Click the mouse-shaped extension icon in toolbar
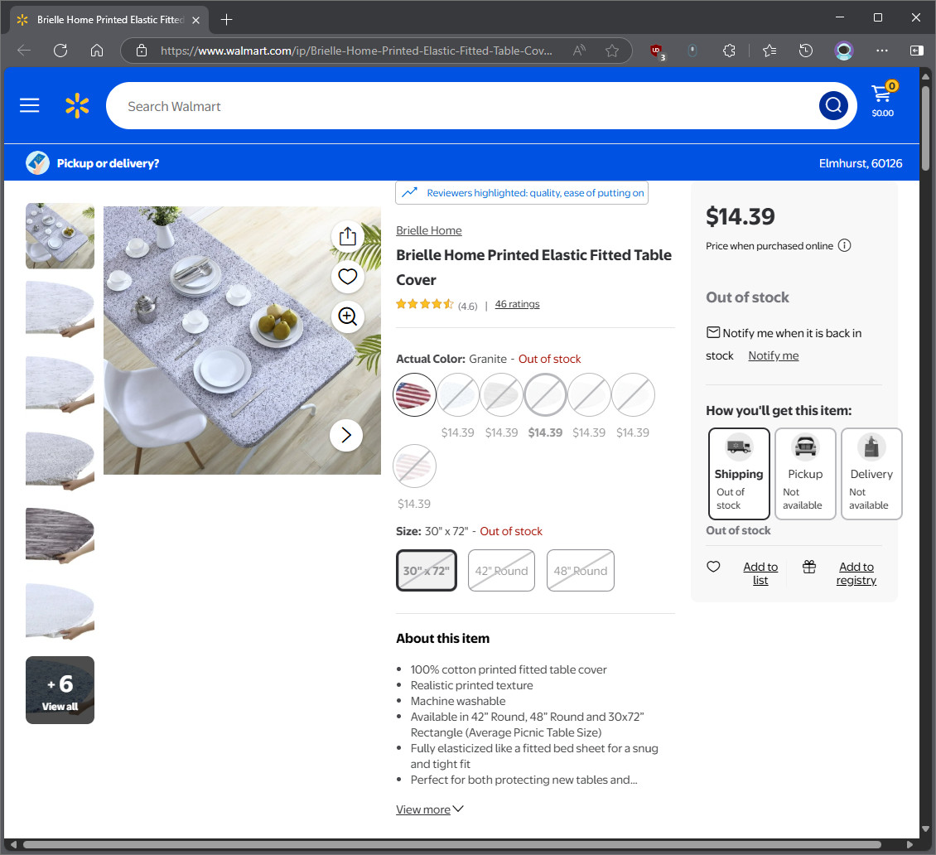This screenshot has height=855, width=936. (x=692, y=51)
